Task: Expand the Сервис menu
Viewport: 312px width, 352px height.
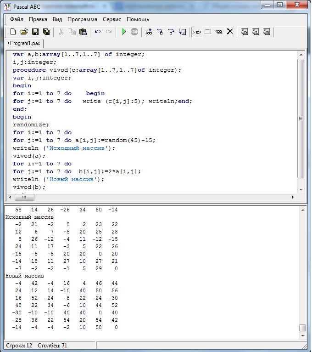Action: click(x=112, y=19)
